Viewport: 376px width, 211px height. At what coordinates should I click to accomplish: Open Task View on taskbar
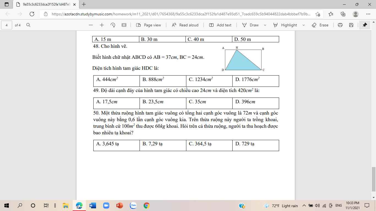pos(46,206)
